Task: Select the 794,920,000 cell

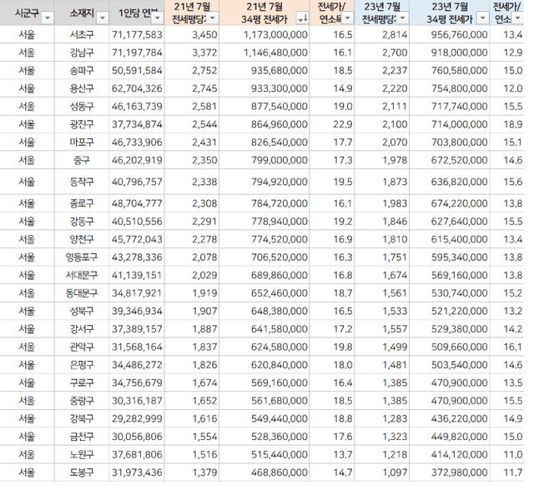Action: pos(264,182)
